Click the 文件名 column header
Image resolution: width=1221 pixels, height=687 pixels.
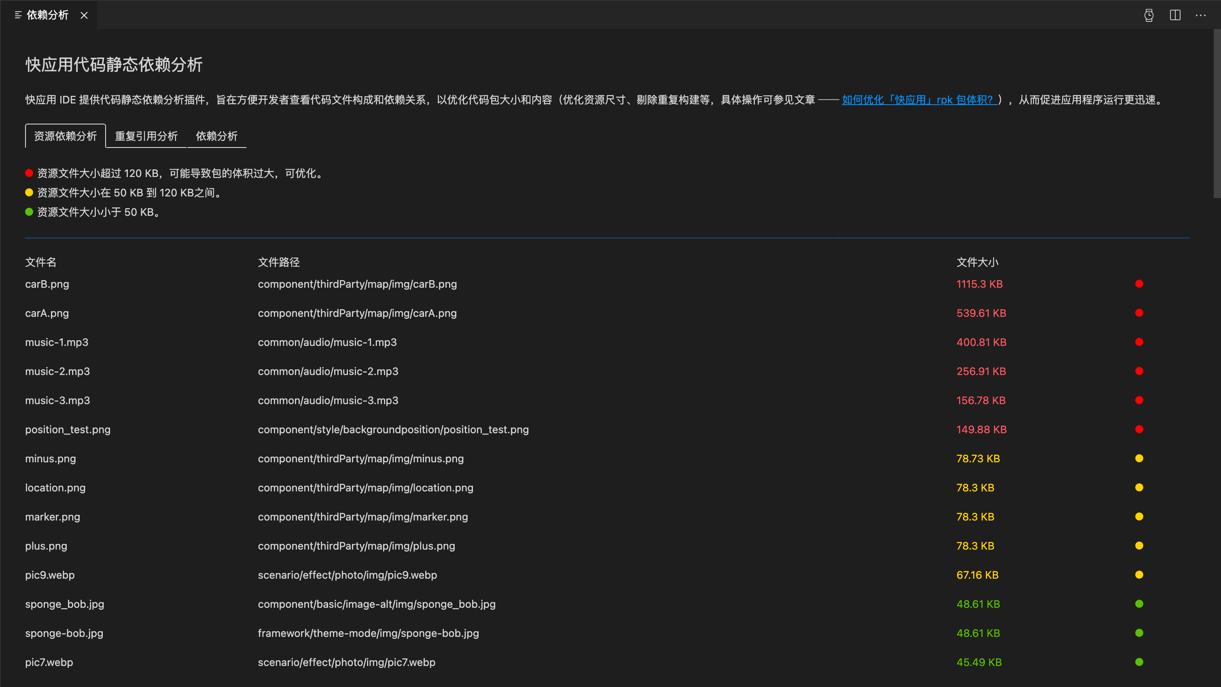coord(41,262)
